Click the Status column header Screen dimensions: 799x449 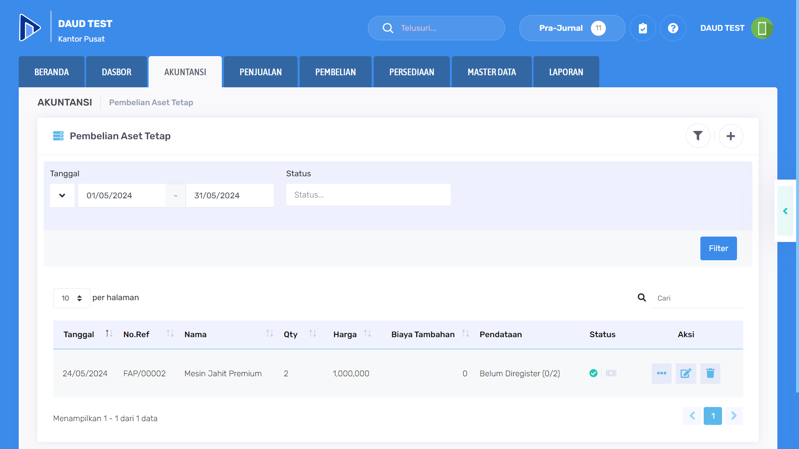click(602, 334)
